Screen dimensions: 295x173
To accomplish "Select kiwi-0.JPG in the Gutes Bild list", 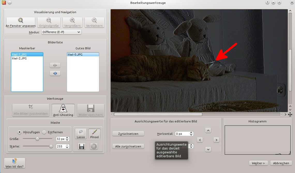I will (x=83, y=54).
